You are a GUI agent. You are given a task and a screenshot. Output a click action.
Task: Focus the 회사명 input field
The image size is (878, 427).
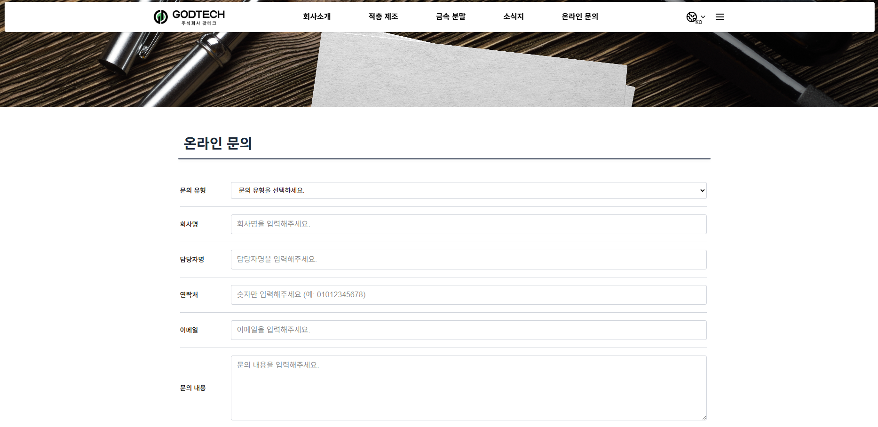pyautogui.click(x=468, y=224)
